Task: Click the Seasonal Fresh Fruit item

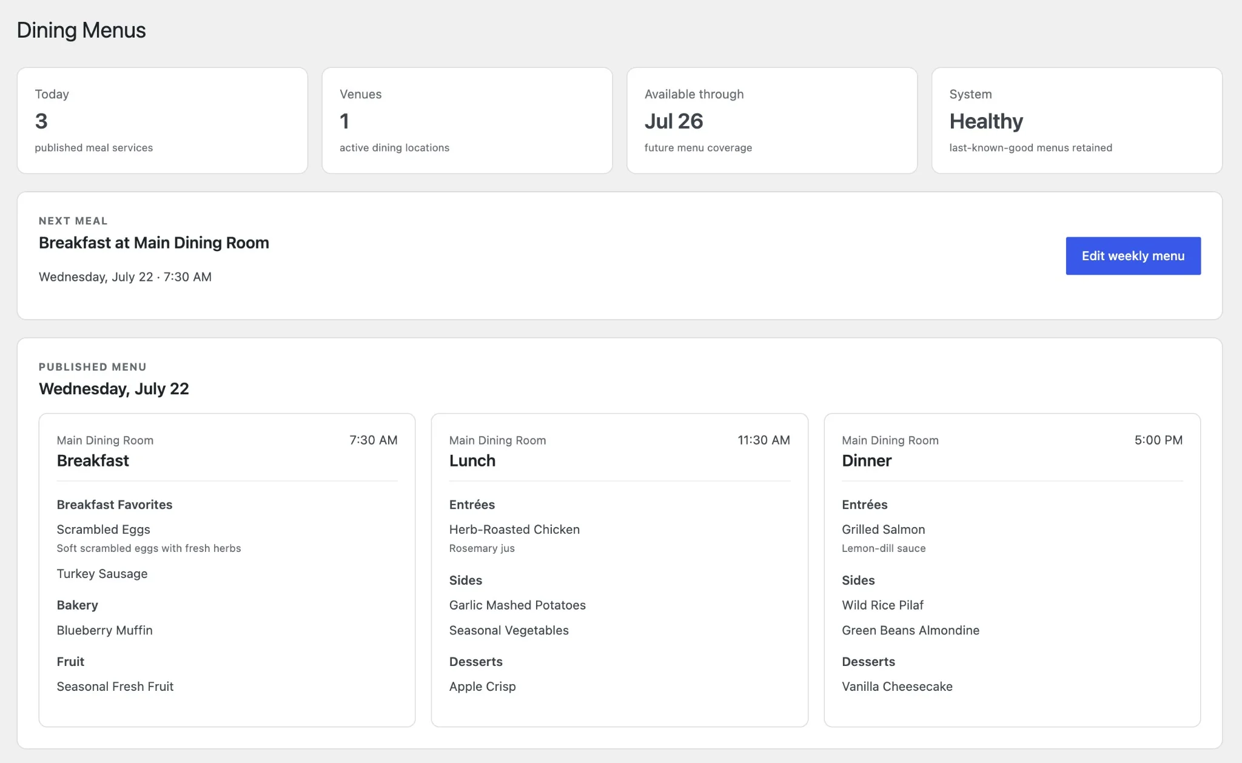Action: 115,687
